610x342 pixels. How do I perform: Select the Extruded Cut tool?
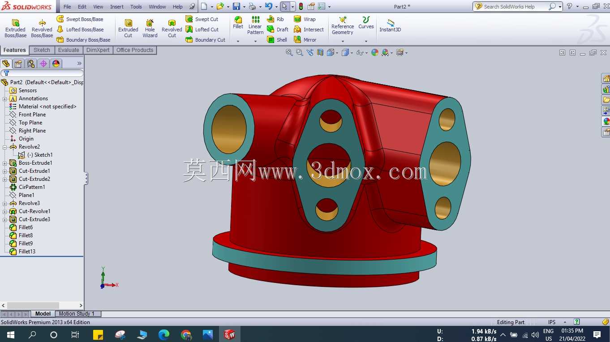(x=128, y=29)
